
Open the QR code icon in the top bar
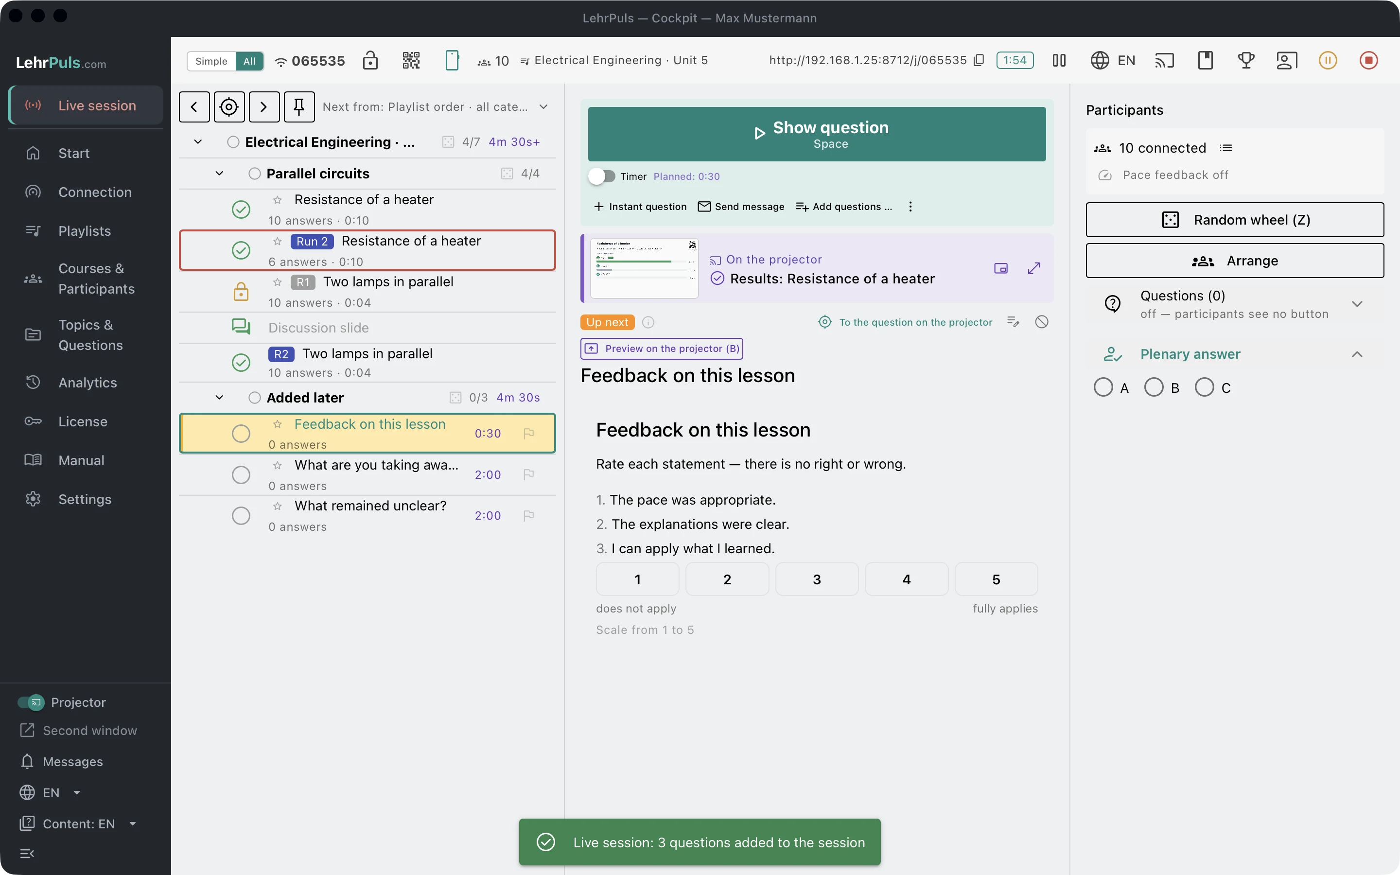point(411,60)
